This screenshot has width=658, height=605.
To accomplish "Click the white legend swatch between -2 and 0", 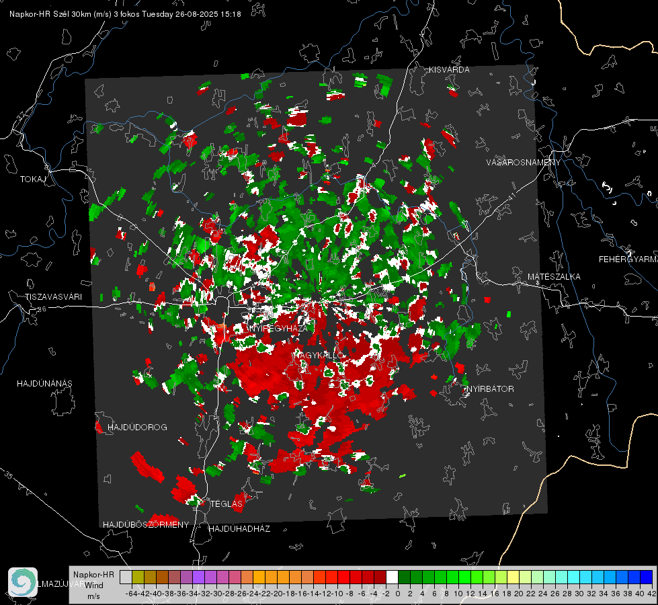I will 392,577.
